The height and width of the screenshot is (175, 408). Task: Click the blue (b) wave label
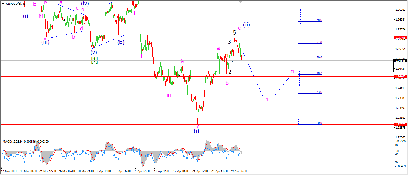coord(121,42)
